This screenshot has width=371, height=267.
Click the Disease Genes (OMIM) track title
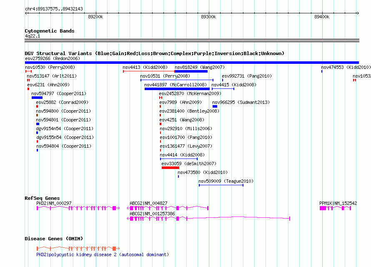coord(54,239)
